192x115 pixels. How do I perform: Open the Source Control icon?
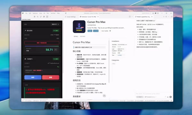tap(41, 17)
